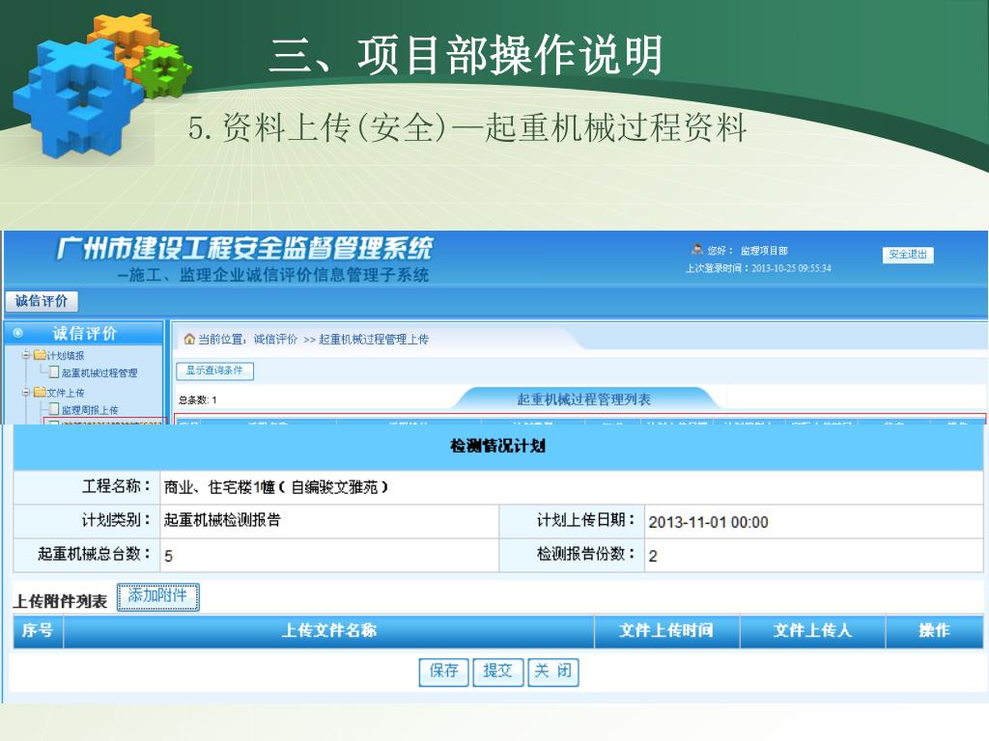Click the home icon beside 当前位置
The width and height of the screenshot is (989, 741).
[189, 339]
